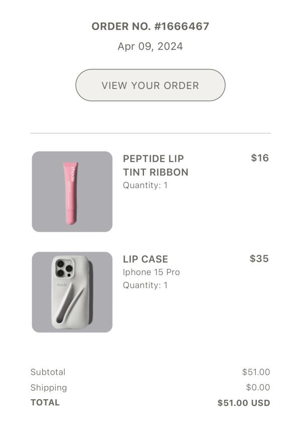301x444 pixels.
Task: Click the TOTAL label
Action: tap(45, 402)
